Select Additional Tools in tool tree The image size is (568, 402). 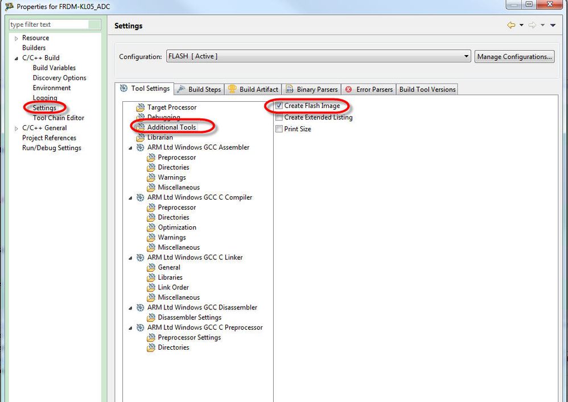tap(171, 127)
